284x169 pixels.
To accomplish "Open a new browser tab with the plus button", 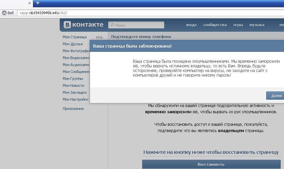I will click(x=38, y=3).
